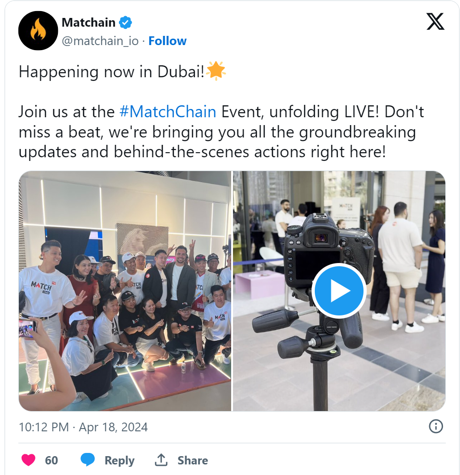Click the blue verified badge
Image resolution: width=460 pixels, height=475 pixels.
pos(125,23)
